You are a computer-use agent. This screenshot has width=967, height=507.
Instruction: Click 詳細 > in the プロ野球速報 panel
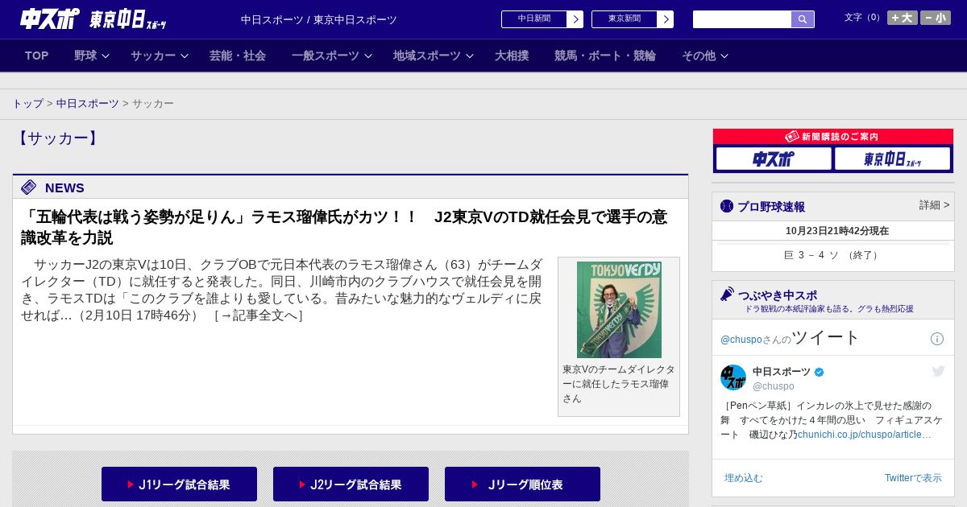(x=934, y=205)
